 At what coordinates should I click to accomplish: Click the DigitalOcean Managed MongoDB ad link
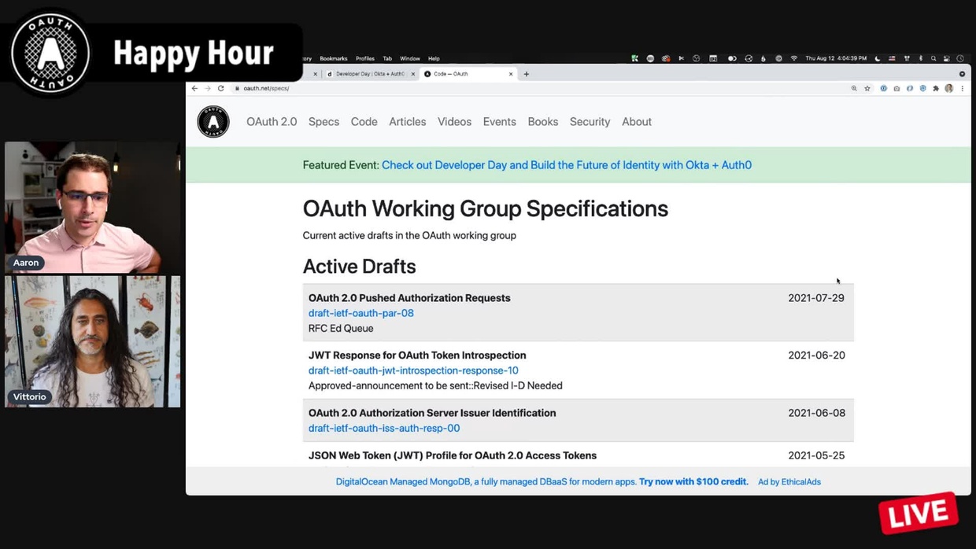(542, 481)
